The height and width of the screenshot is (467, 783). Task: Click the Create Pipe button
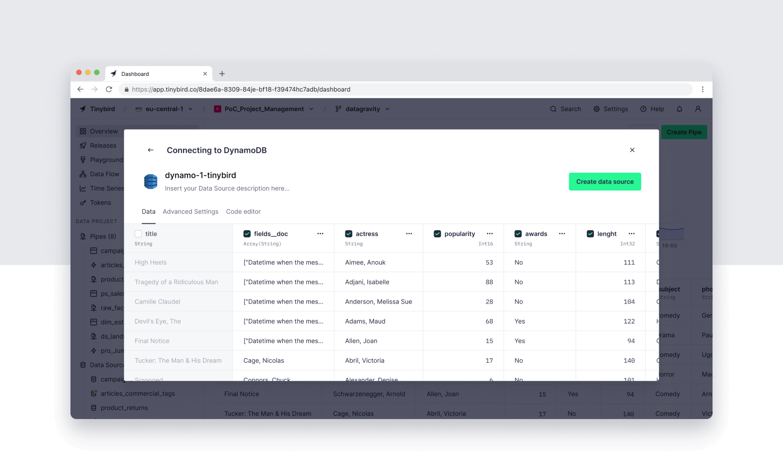(x=684, y=132)
